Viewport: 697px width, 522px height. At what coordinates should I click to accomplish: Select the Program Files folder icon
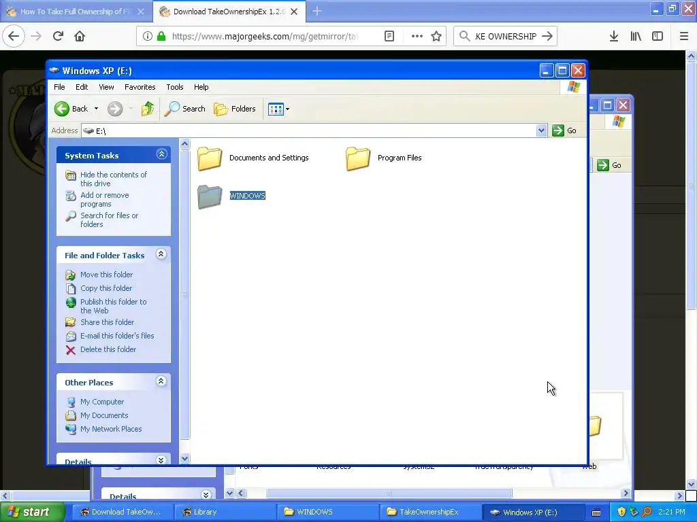(358, 158)
